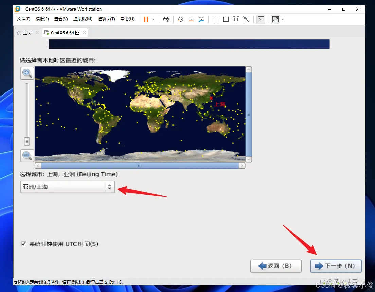This screenshot has height=292, width=375.
Task: Open the 文件(F) menu
Action: pos(24,19)
